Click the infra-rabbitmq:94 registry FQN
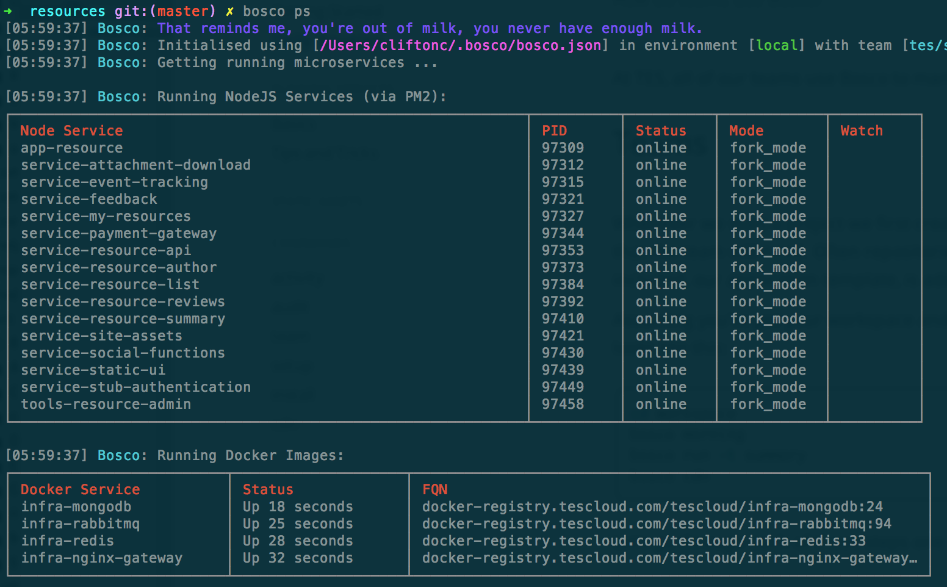This screenshot has width=947, height=587. (657, 524)
